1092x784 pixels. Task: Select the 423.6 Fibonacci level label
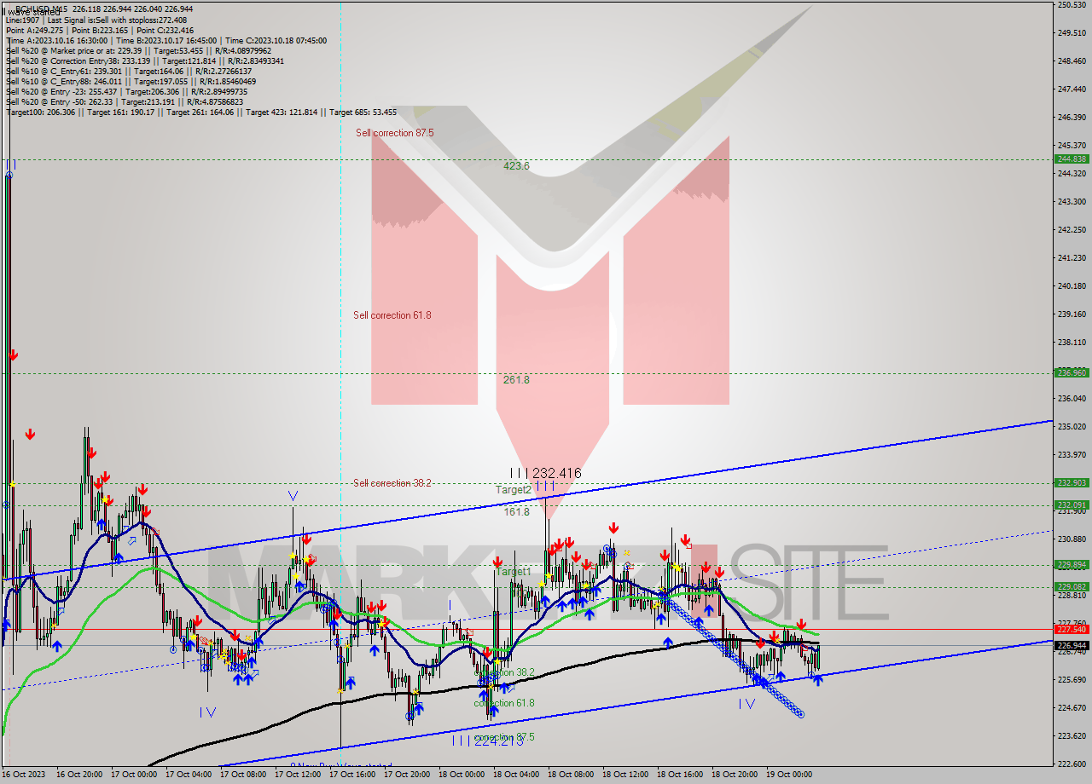pyautogui.click(x=516, y=166)
